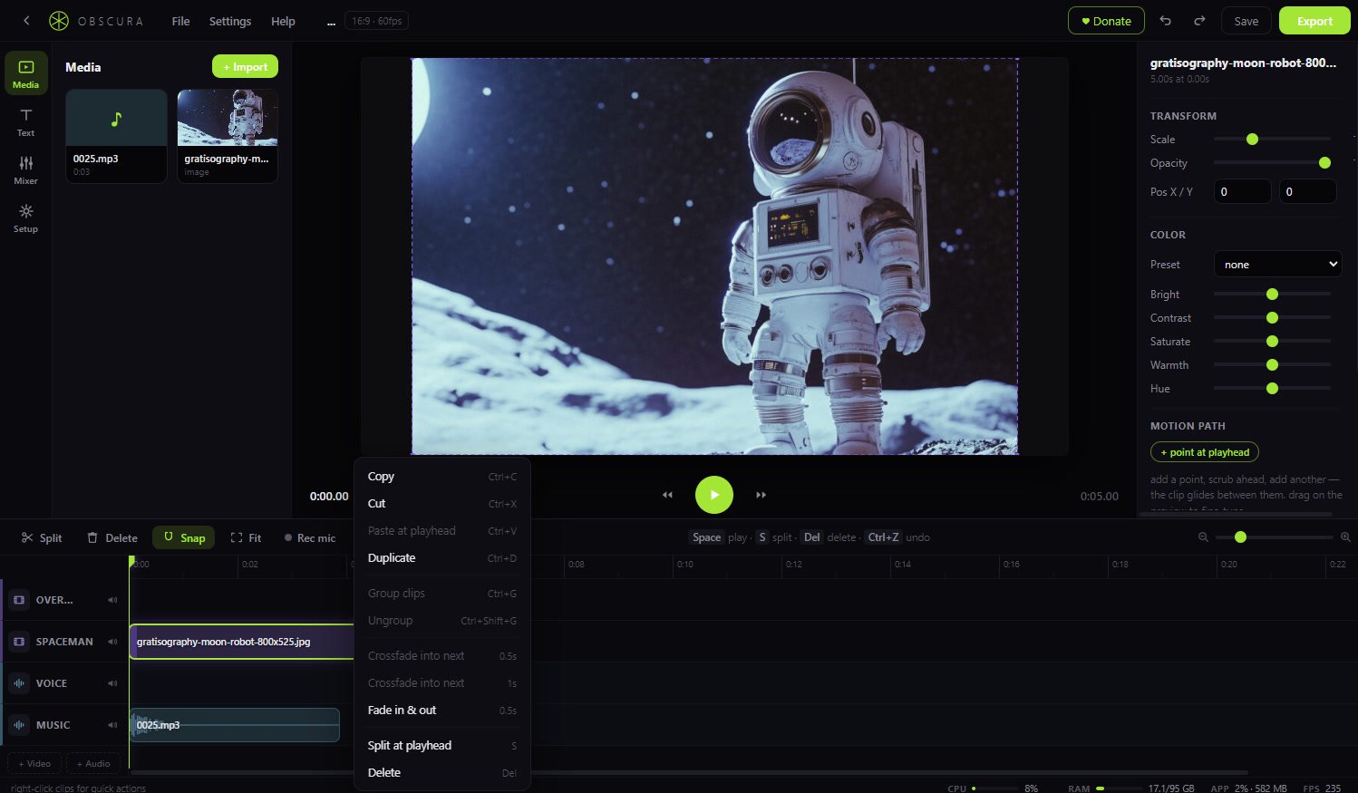Choose Fade in & out
The height and width of the screenshot is (793, 1358).
click(x=441, y=711)
